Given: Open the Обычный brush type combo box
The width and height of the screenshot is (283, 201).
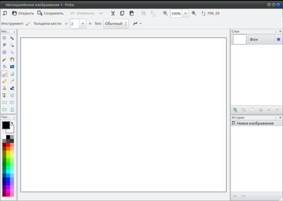Looking at the screenshot, I should (x=116, y=24).
